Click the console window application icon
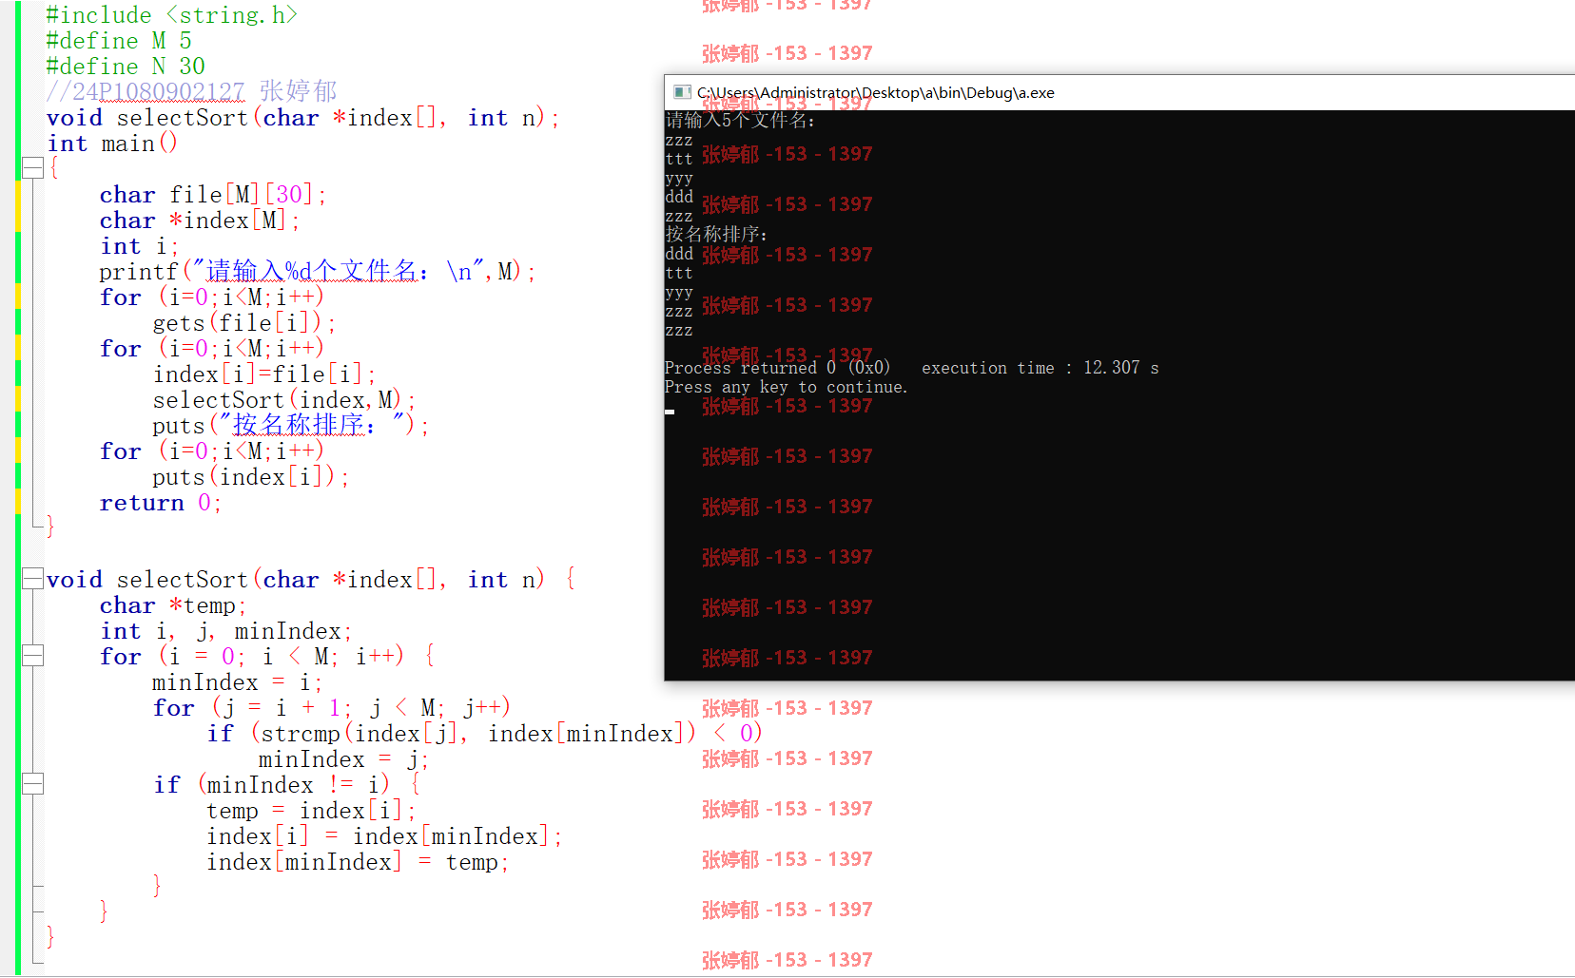 (681, 92)
